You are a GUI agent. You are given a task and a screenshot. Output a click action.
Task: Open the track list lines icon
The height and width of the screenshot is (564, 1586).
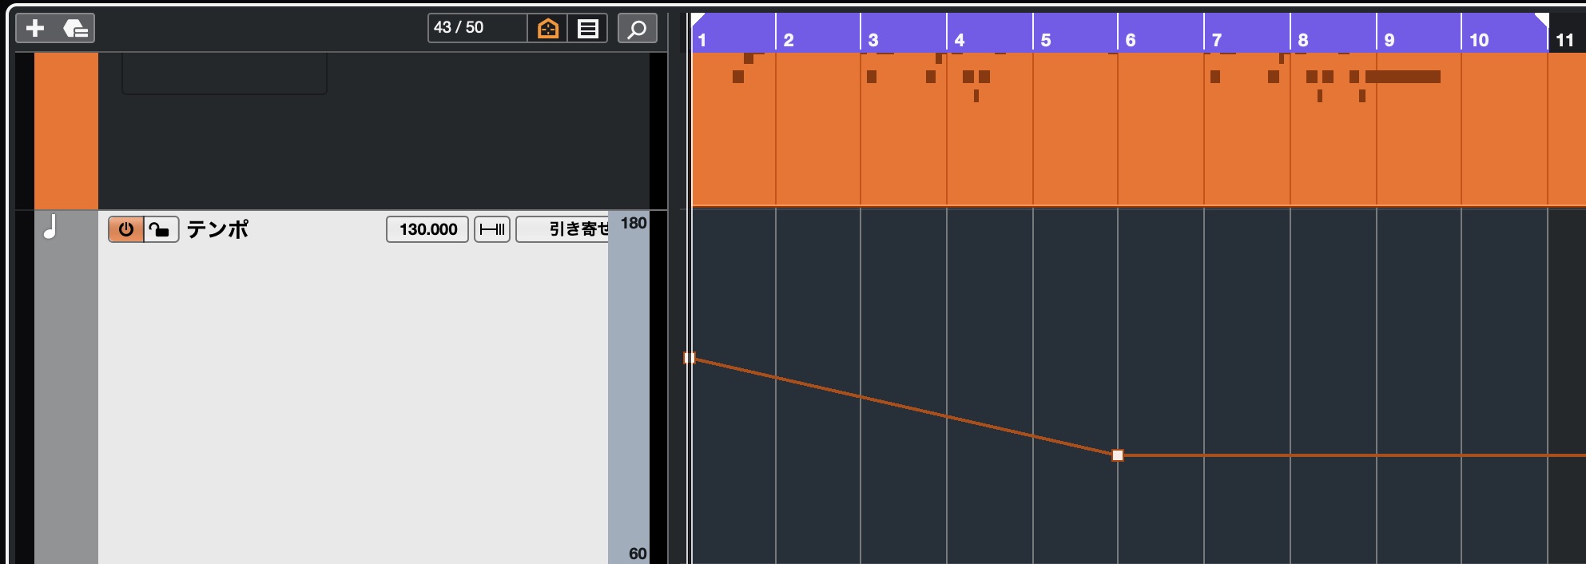[x=588, y=29]
